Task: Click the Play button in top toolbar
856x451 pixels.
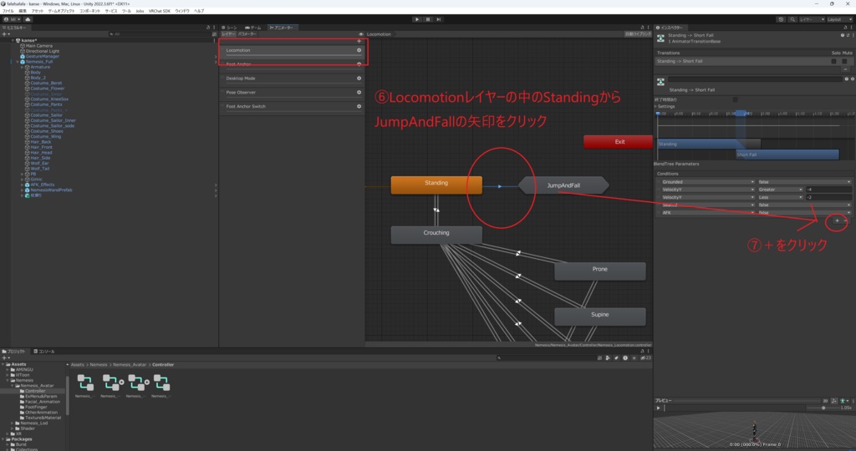Action: 417,19
